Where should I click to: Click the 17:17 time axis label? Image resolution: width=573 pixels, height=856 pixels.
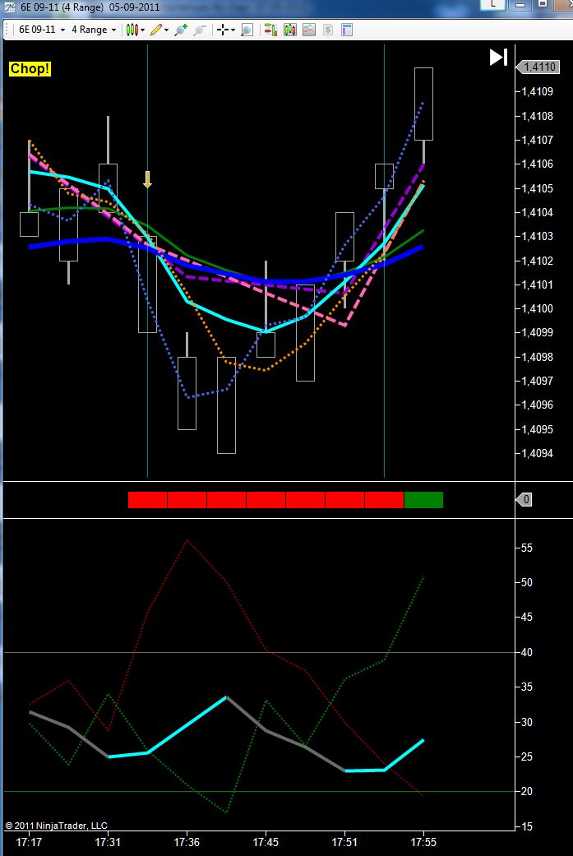(29, 842)
